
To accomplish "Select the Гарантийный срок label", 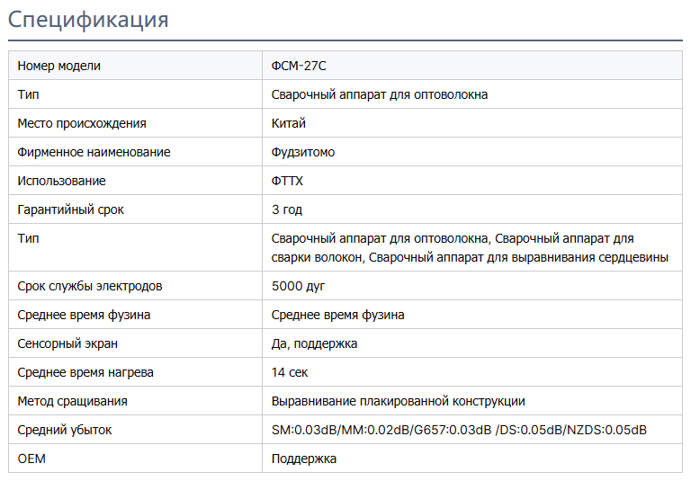I will (70, 209).
